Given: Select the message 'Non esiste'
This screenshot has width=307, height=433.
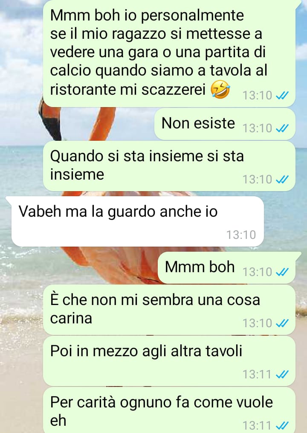Looking at the screenshot, I should coord(225,124).
